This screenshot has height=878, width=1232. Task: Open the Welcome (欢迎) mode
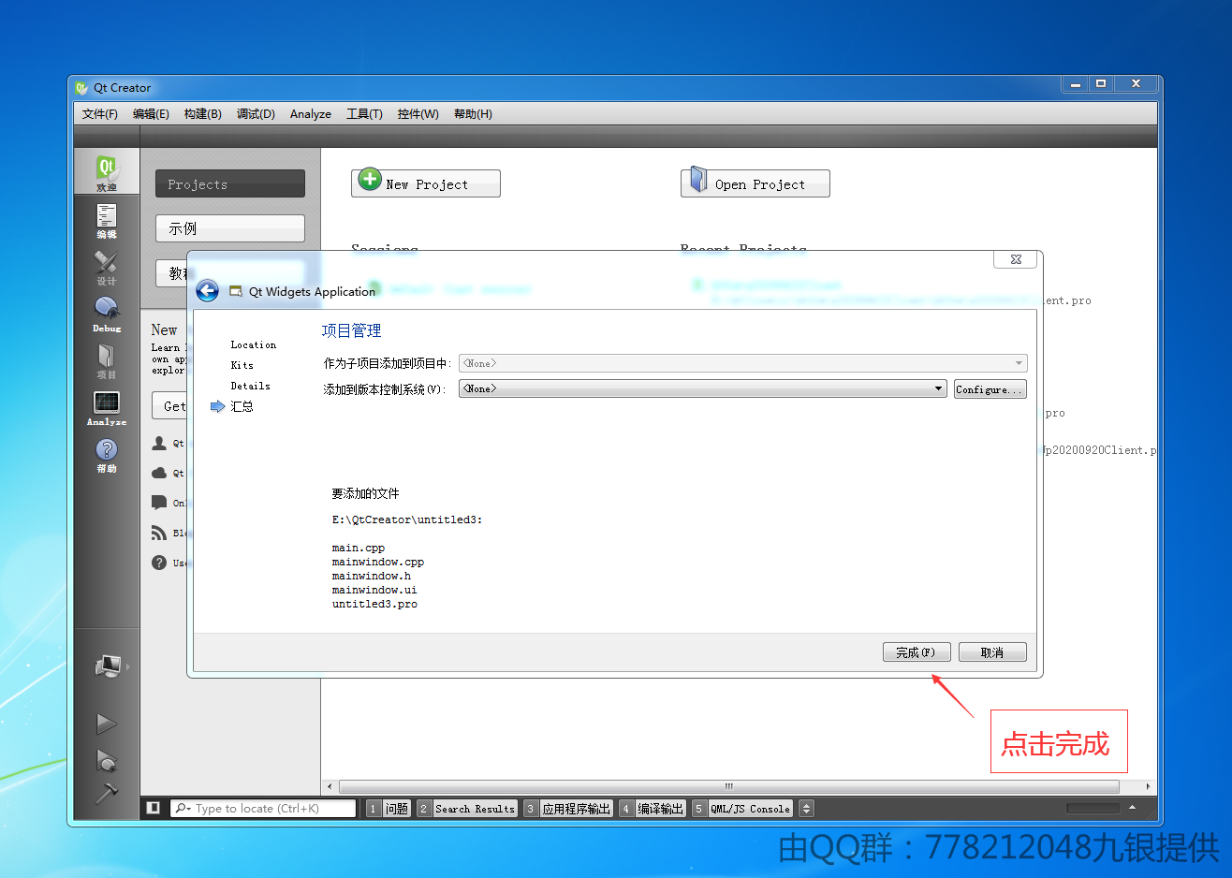(x=107, y=172)
